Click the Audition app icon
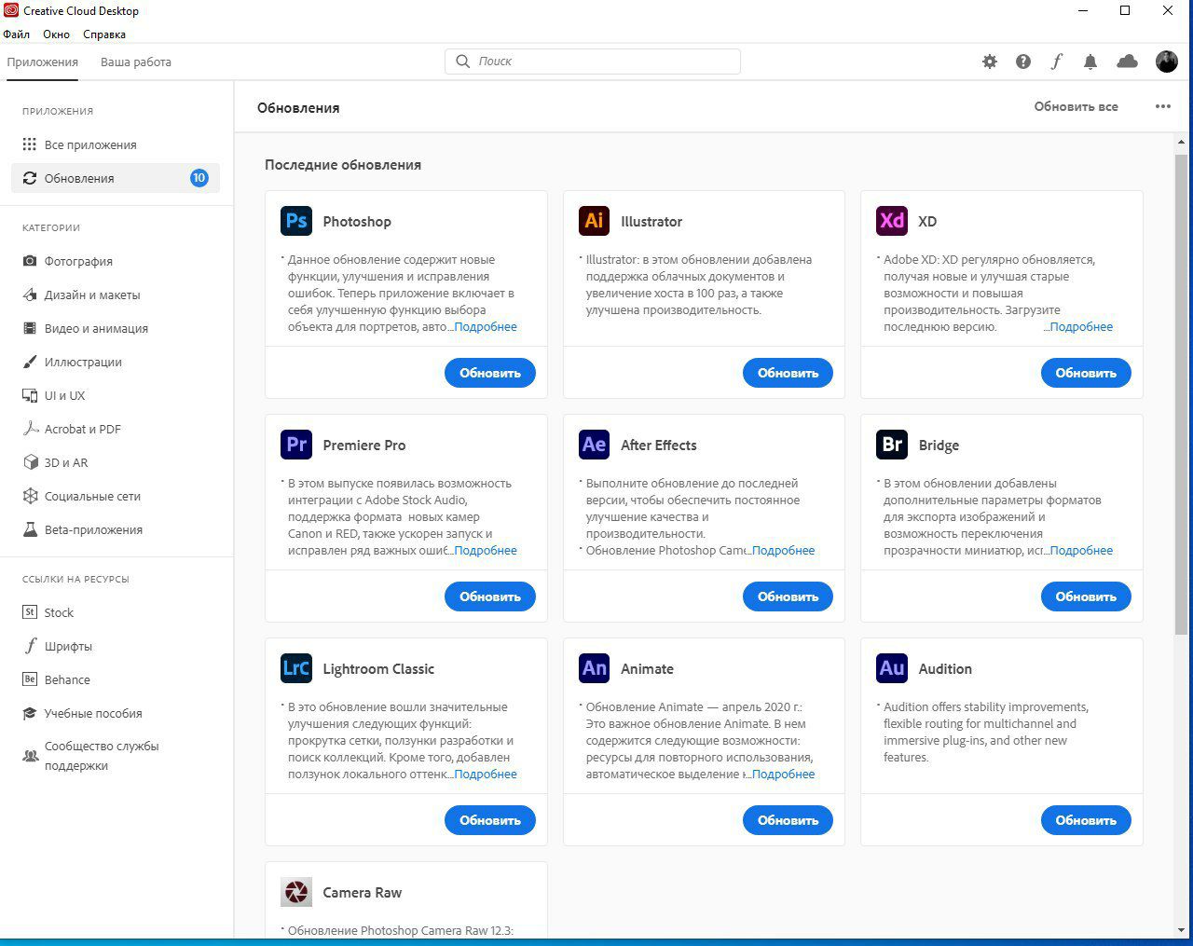Screen dimensions: 1193x946 [x=893, y=668]
